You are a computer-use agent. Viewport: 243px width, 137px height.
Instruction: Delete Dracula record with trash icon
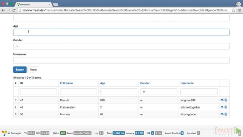[226, 100]
